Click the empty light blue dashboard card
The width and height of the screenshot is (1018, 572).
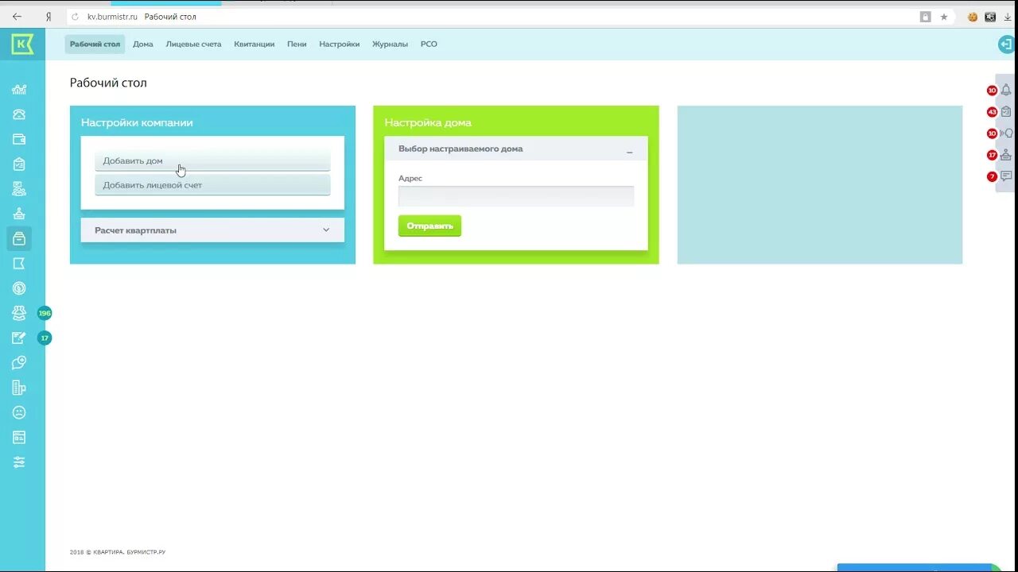point(820,185)
